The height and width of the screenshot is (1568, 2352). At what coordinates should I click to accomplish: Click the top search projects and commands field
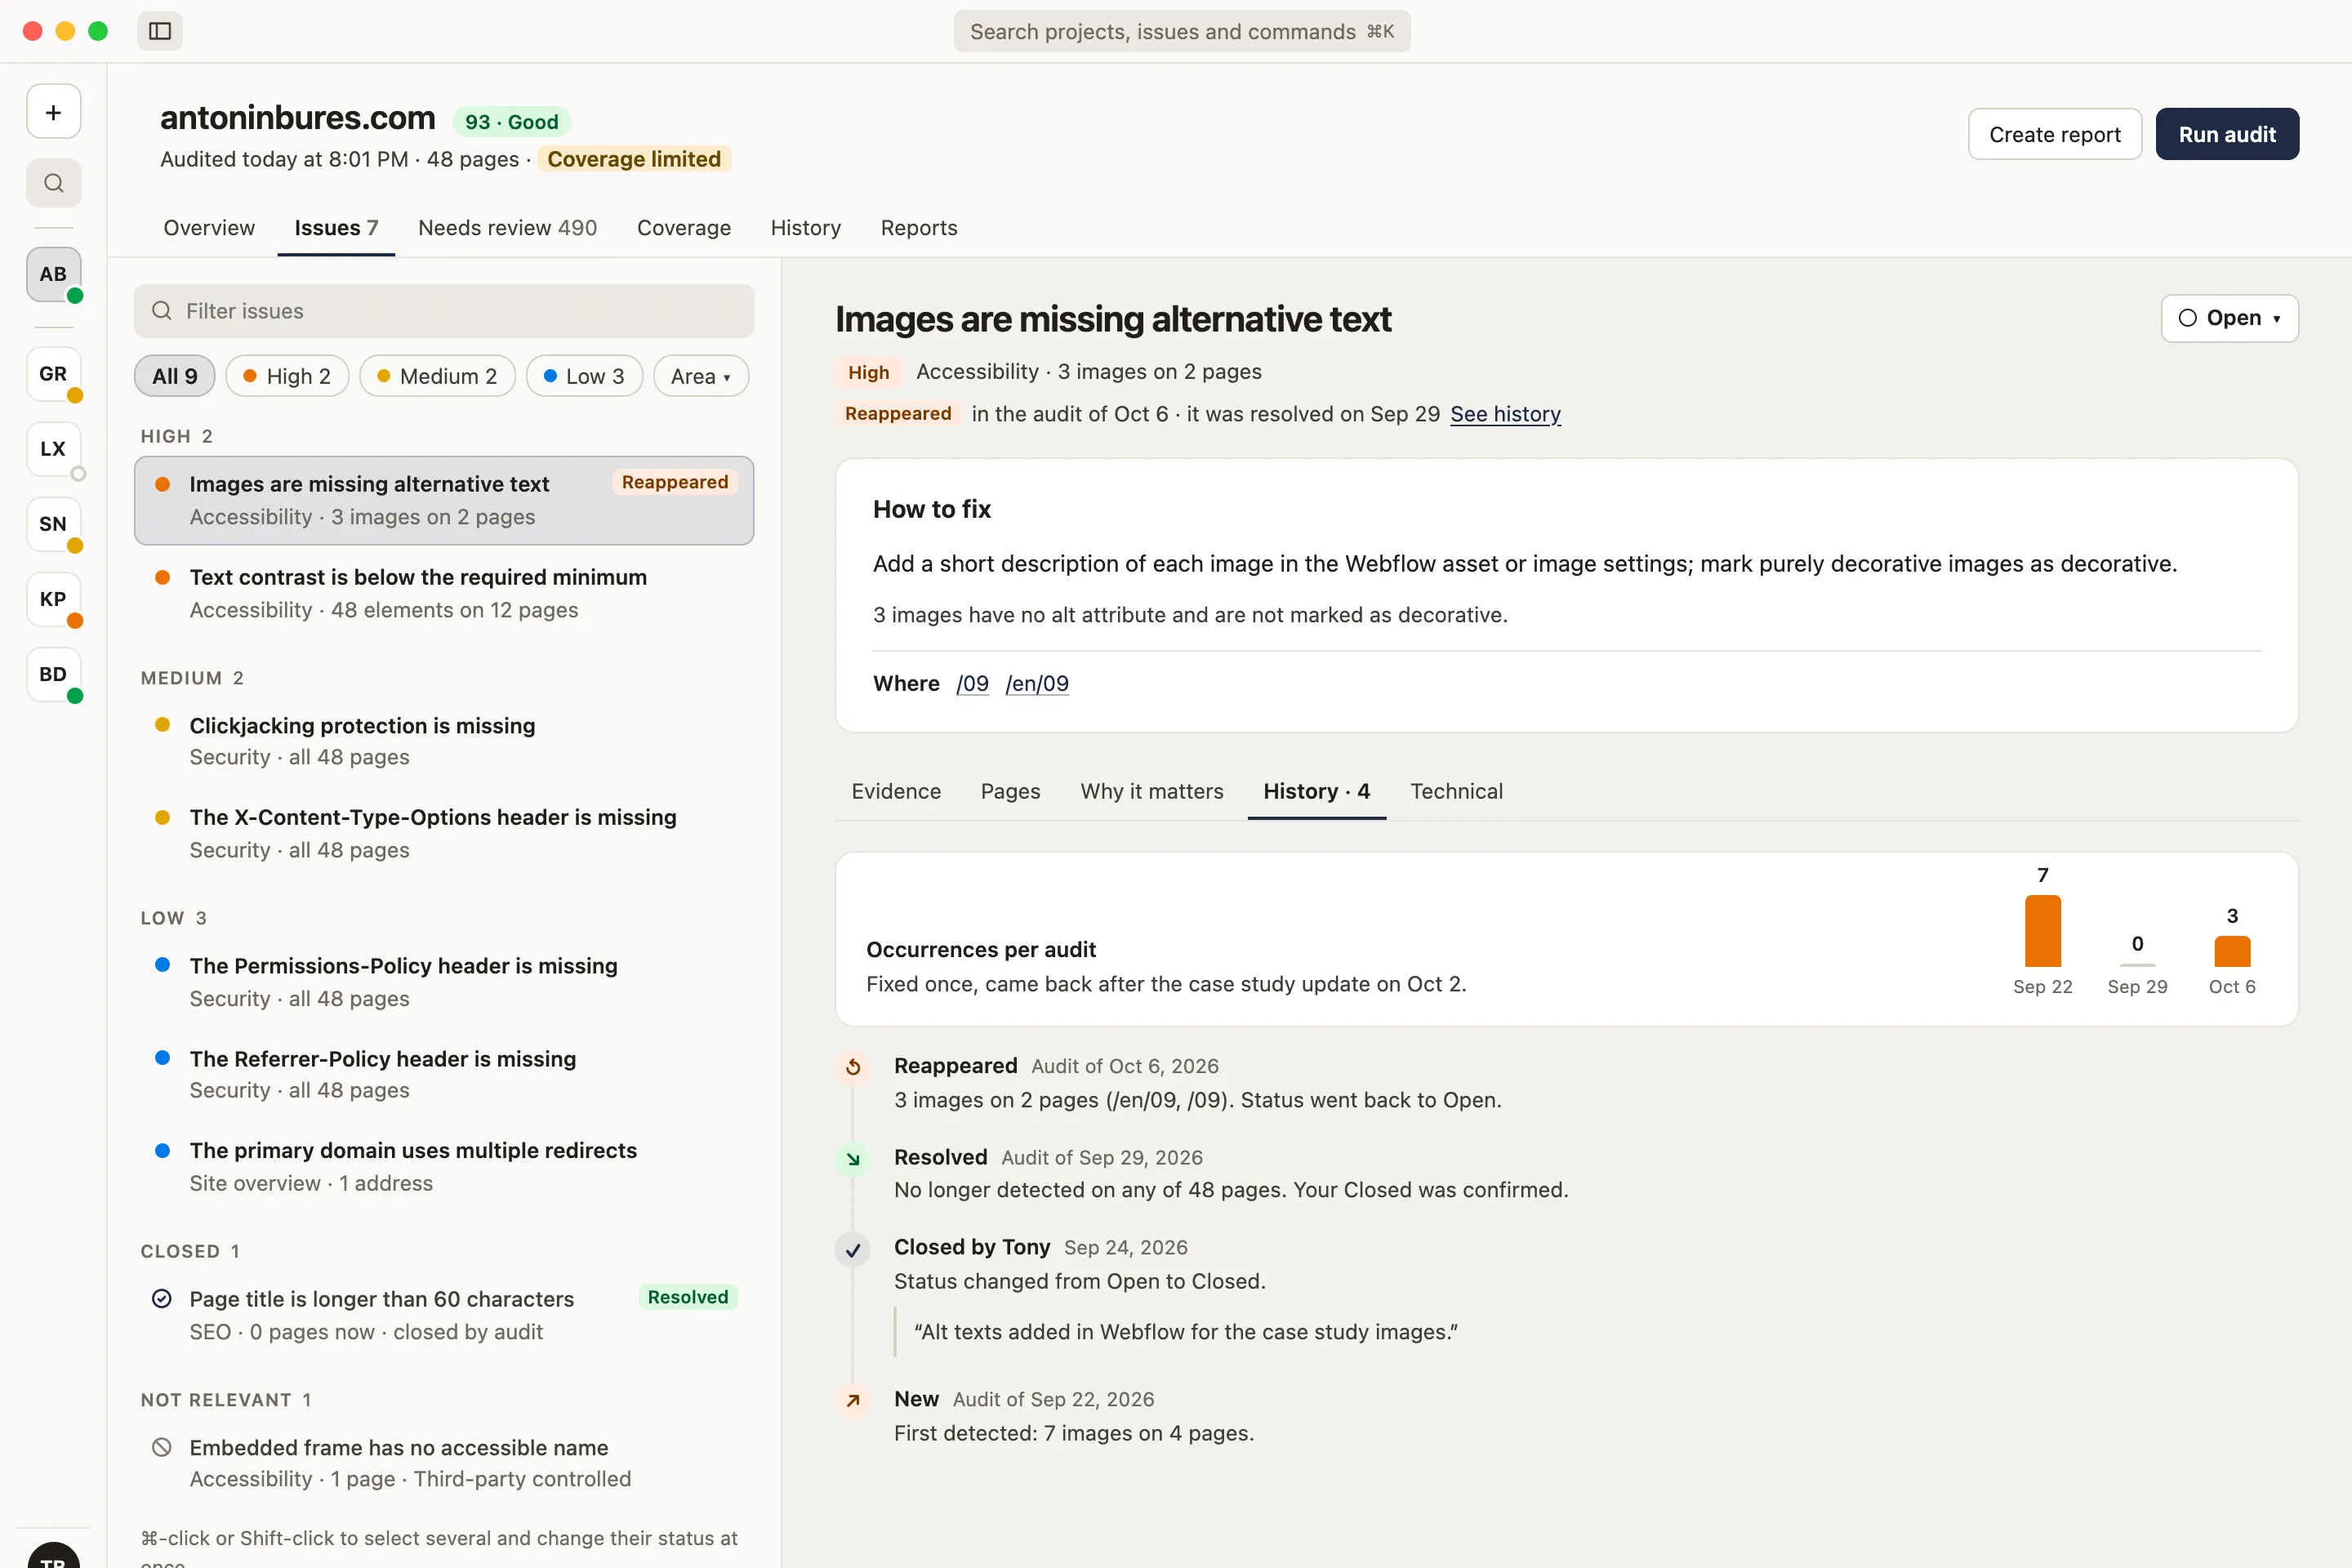tap(1182, 31)
